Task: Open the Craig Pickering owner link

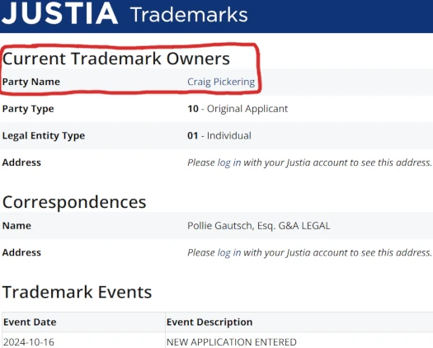Action: 221,82
